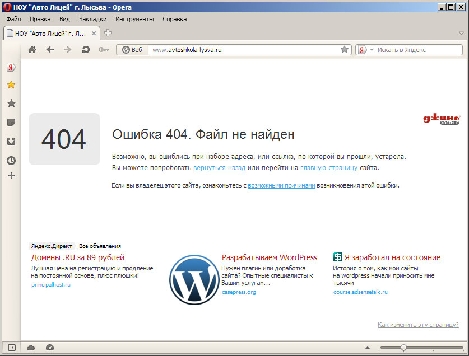Open 'Все объявления' link
The image size is (469, 356).
[x=100, y=246]
